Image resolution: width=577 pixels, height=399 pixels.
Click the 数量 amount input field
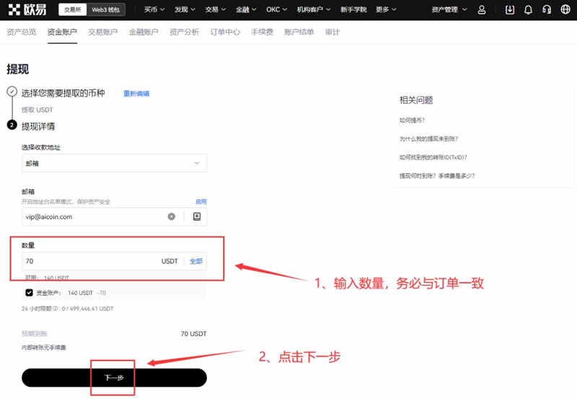90,261
